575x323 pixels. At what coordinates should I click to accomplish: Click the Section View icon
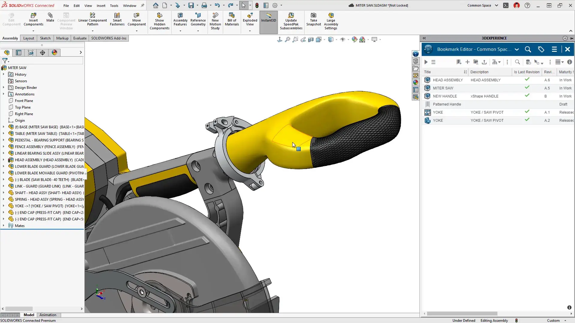[311, 39]
